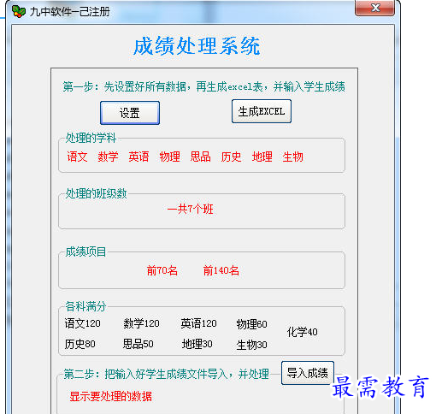Click the 显示要处理的数据 text
436x414 pixels.
point(110,396)
